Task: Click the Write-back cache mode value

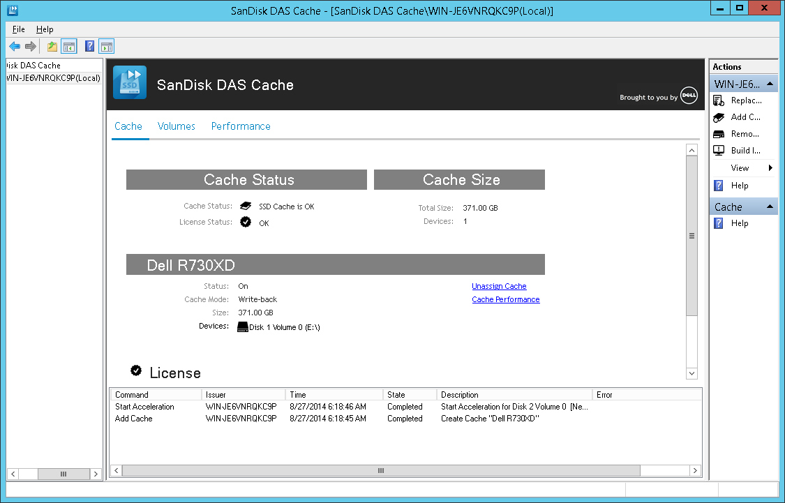Action: pyautogui.click(x=257, y=299)
